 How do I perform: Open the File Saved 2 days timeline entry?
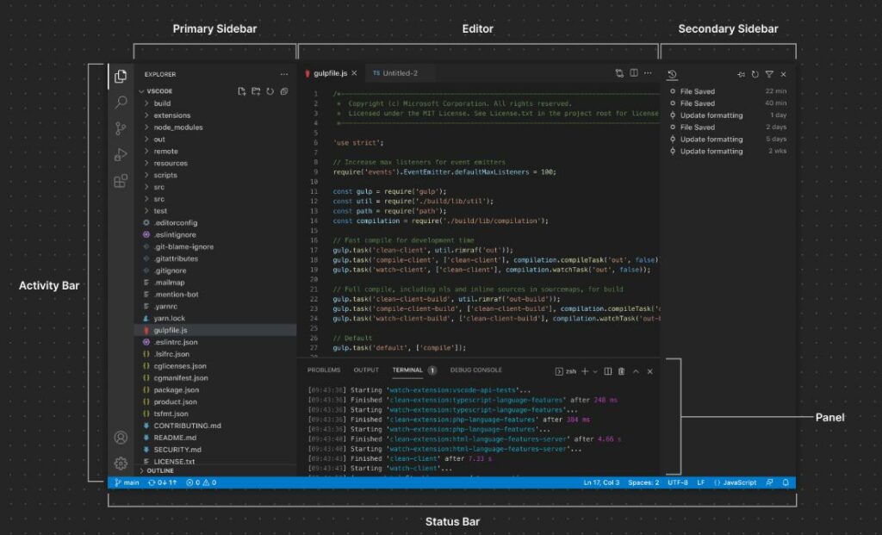(728, 128)
